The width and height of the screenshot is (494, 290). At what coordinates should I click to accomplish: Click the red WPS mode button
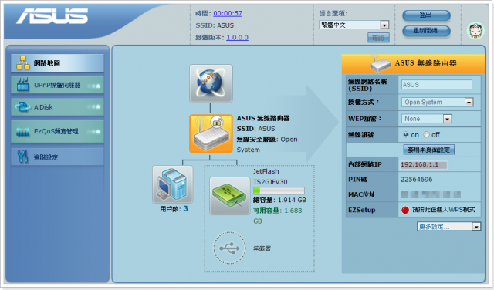point(405,210)
